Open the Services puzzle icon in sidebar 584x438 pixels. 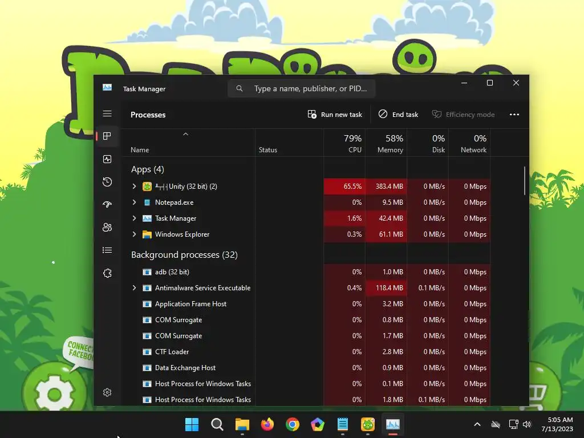pos(107,273)
